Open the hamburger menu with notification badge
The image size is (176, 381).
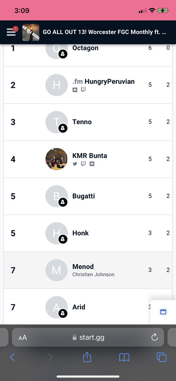[x=12, y=32]
